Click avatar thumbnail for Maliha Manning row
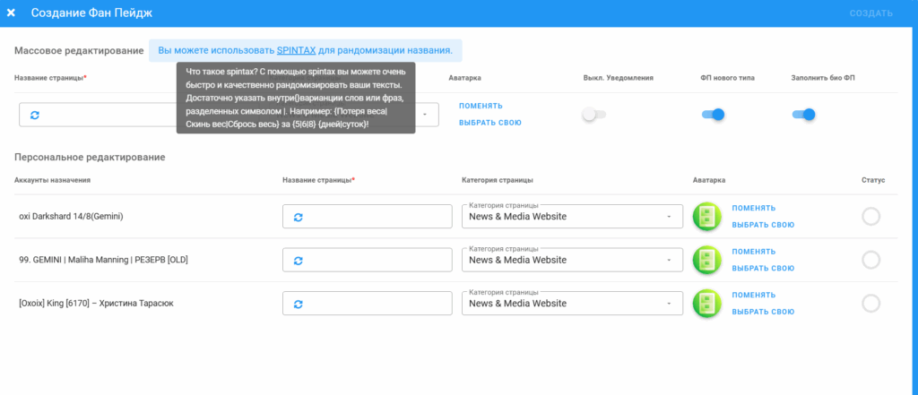The image size is (918, 395). coord(706,260)
